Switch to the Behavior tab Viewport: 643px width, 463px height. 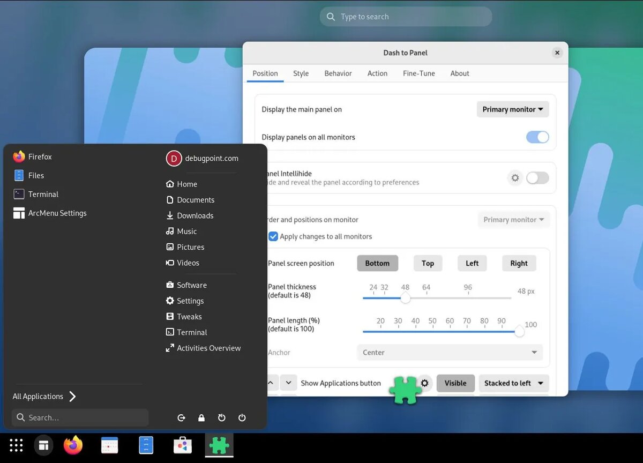[x=338, y=73]
